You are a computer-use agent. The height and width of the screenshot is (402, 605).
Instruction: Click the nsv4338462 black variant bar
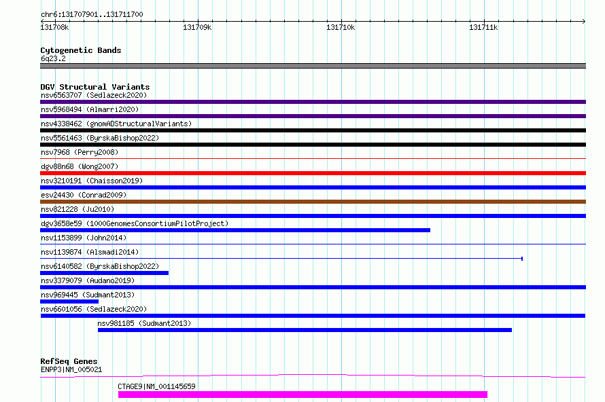click(313, 130)
